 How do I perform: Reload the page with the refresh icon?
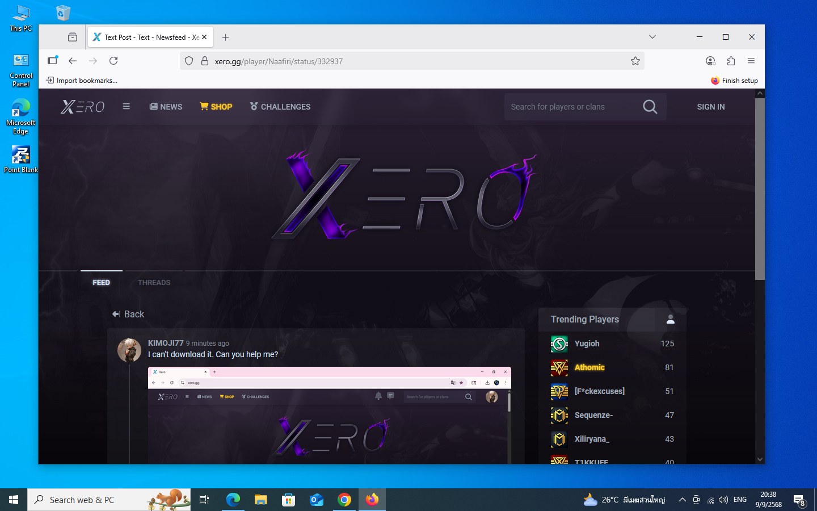(113, 61)
